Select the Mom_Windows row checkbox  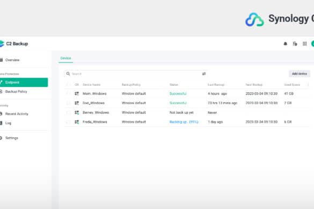(x=68, y=93)
